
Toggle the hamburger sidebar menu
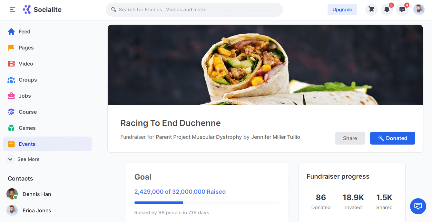click(12, 10)
